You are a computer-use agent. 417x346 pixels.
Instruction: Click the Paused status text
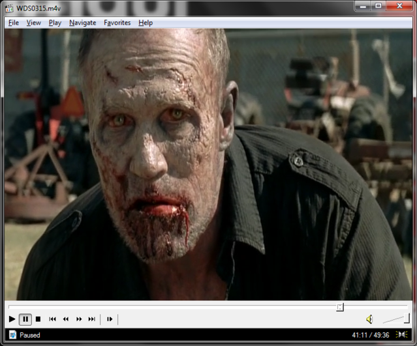pyautogui.click(x=30, y=335)
